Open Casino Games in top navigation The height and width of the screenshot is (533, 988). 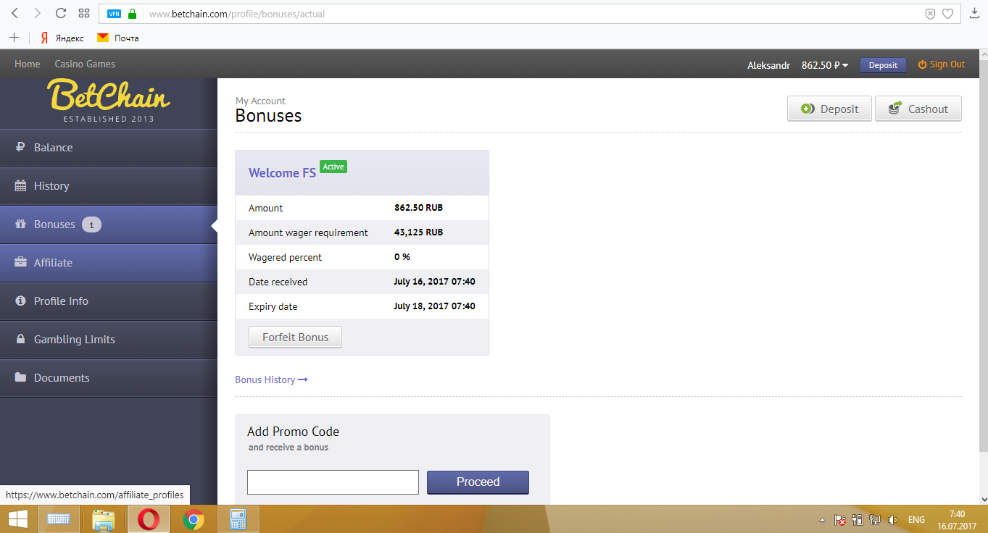coord(85,64)
